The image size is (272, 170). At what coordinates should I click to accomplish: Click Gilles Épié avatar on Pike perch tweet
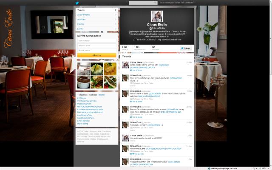coord(125,78)
